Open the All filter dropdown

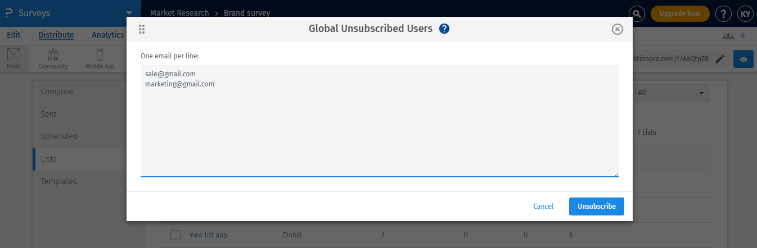pyautogui.click(x=671, y=93)
